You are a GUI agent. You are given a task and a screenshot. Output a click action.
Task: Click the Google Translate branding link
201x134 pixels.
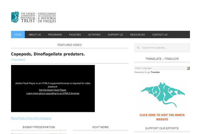point(152,72)
